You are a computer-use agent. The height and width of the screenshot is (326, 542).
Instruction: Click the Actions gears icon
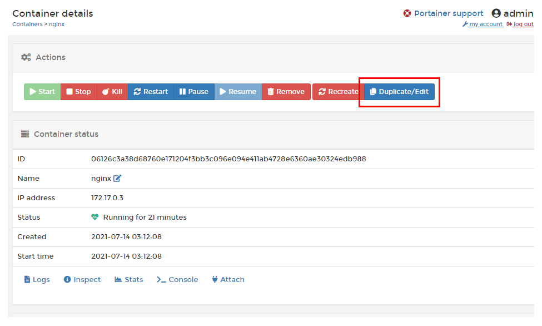pos(26,57)
